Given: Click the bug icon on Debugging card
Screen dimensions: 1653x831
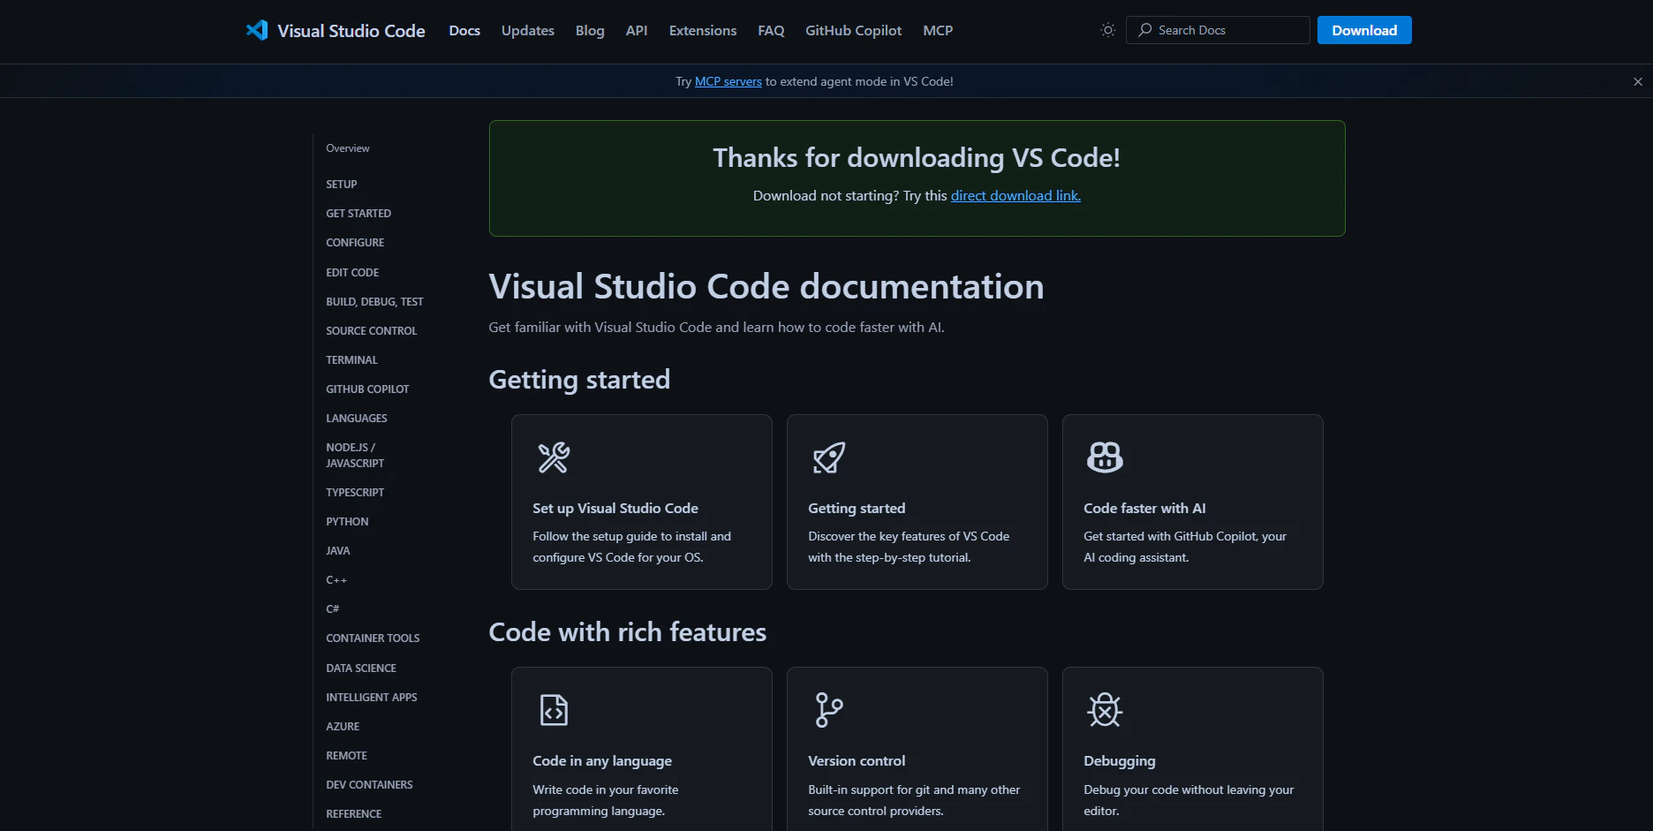Looking at the screenshot, I should click(1105, 710).
